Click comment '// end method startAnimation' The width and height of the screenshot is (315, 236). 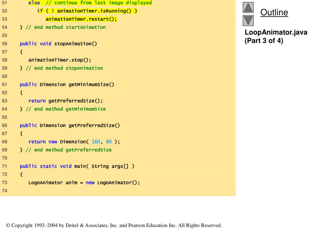66,27
